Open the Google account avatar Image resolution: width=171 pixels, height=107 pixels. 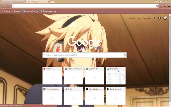click(x=165, y=18)
